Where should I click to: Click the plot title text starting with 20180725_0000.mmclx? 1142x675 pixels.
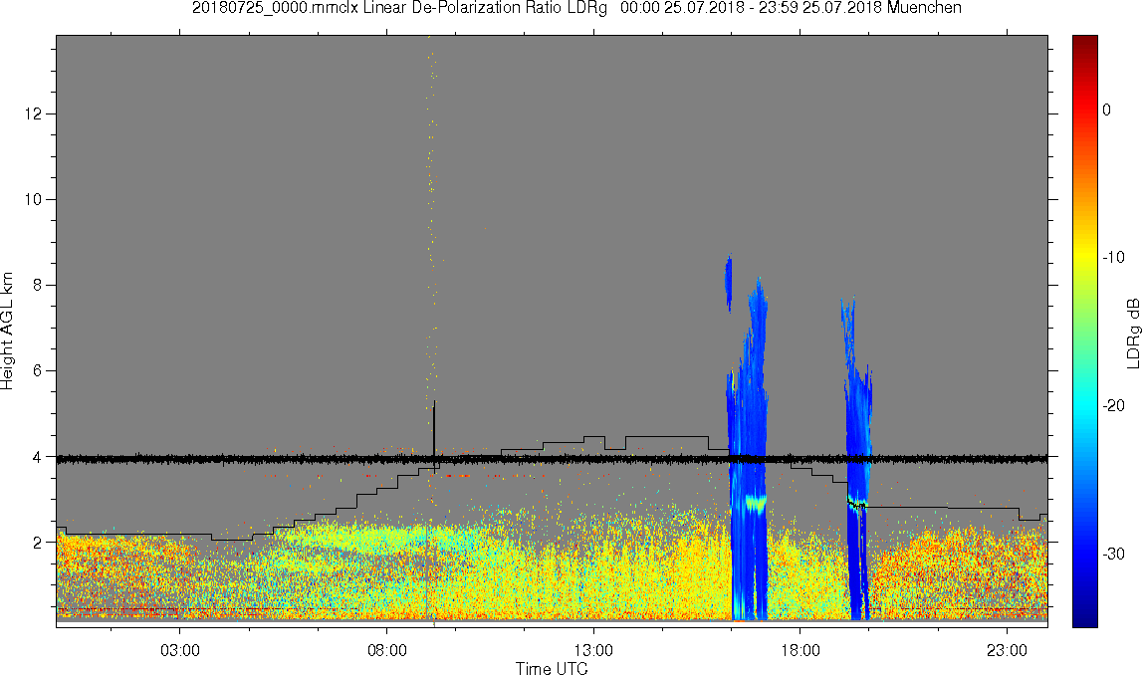tap(576, 8)
